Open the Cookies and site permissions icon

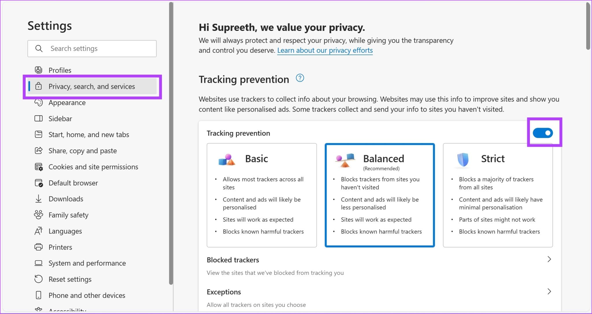(38, 167)
